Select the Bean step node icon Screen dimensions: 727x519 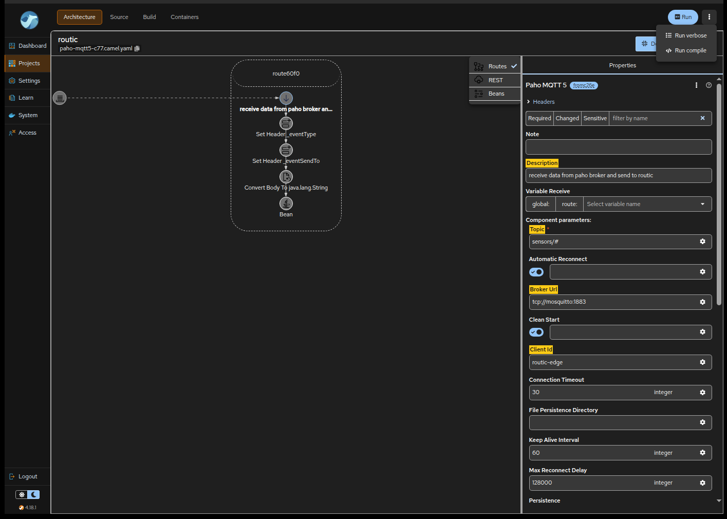286,203
